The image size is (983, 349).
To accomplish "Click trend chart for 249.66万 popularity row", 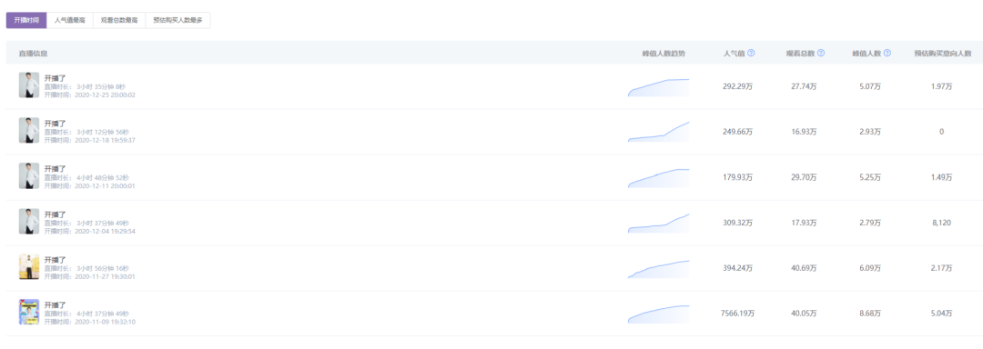I will 658,132.
